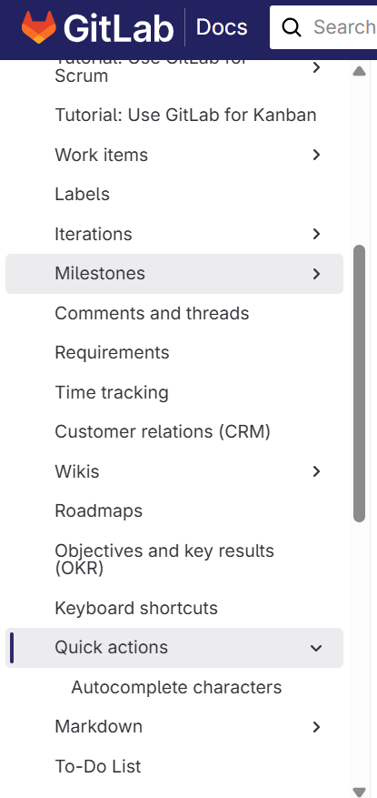Select the Time tracking entry
Screen dimensions: 377x798
click(x=112, y=392)
